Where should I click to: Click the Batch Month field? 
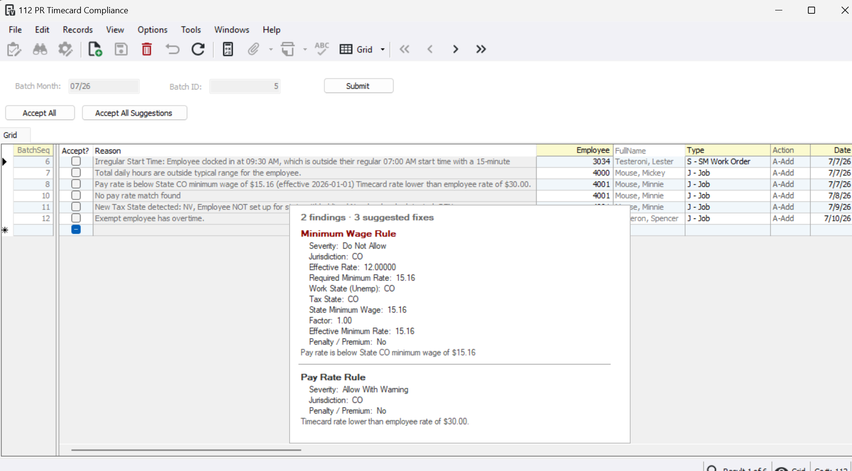pyautogui.click(x=104, y=86)
